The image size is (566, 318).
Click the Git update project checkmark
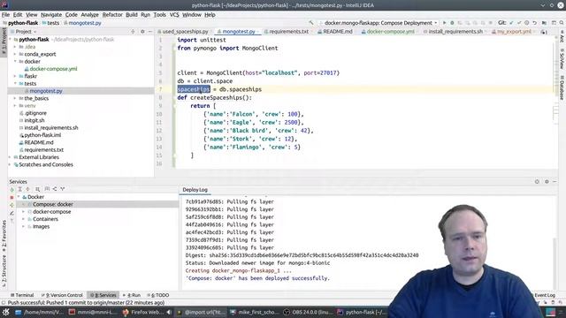511,23
